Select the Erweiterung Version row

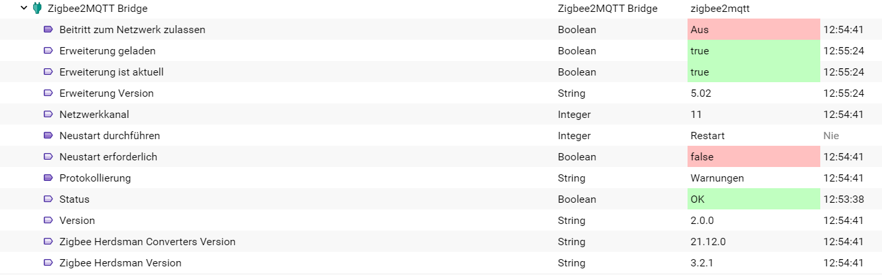[441, 93]
